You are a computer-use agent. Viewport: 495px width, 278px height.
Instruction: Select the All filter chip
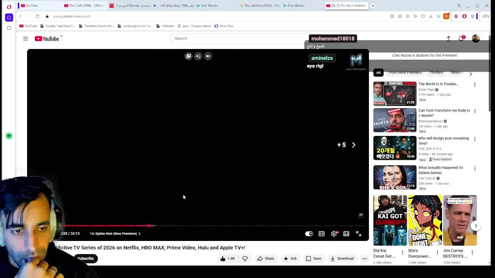(378, 73)
